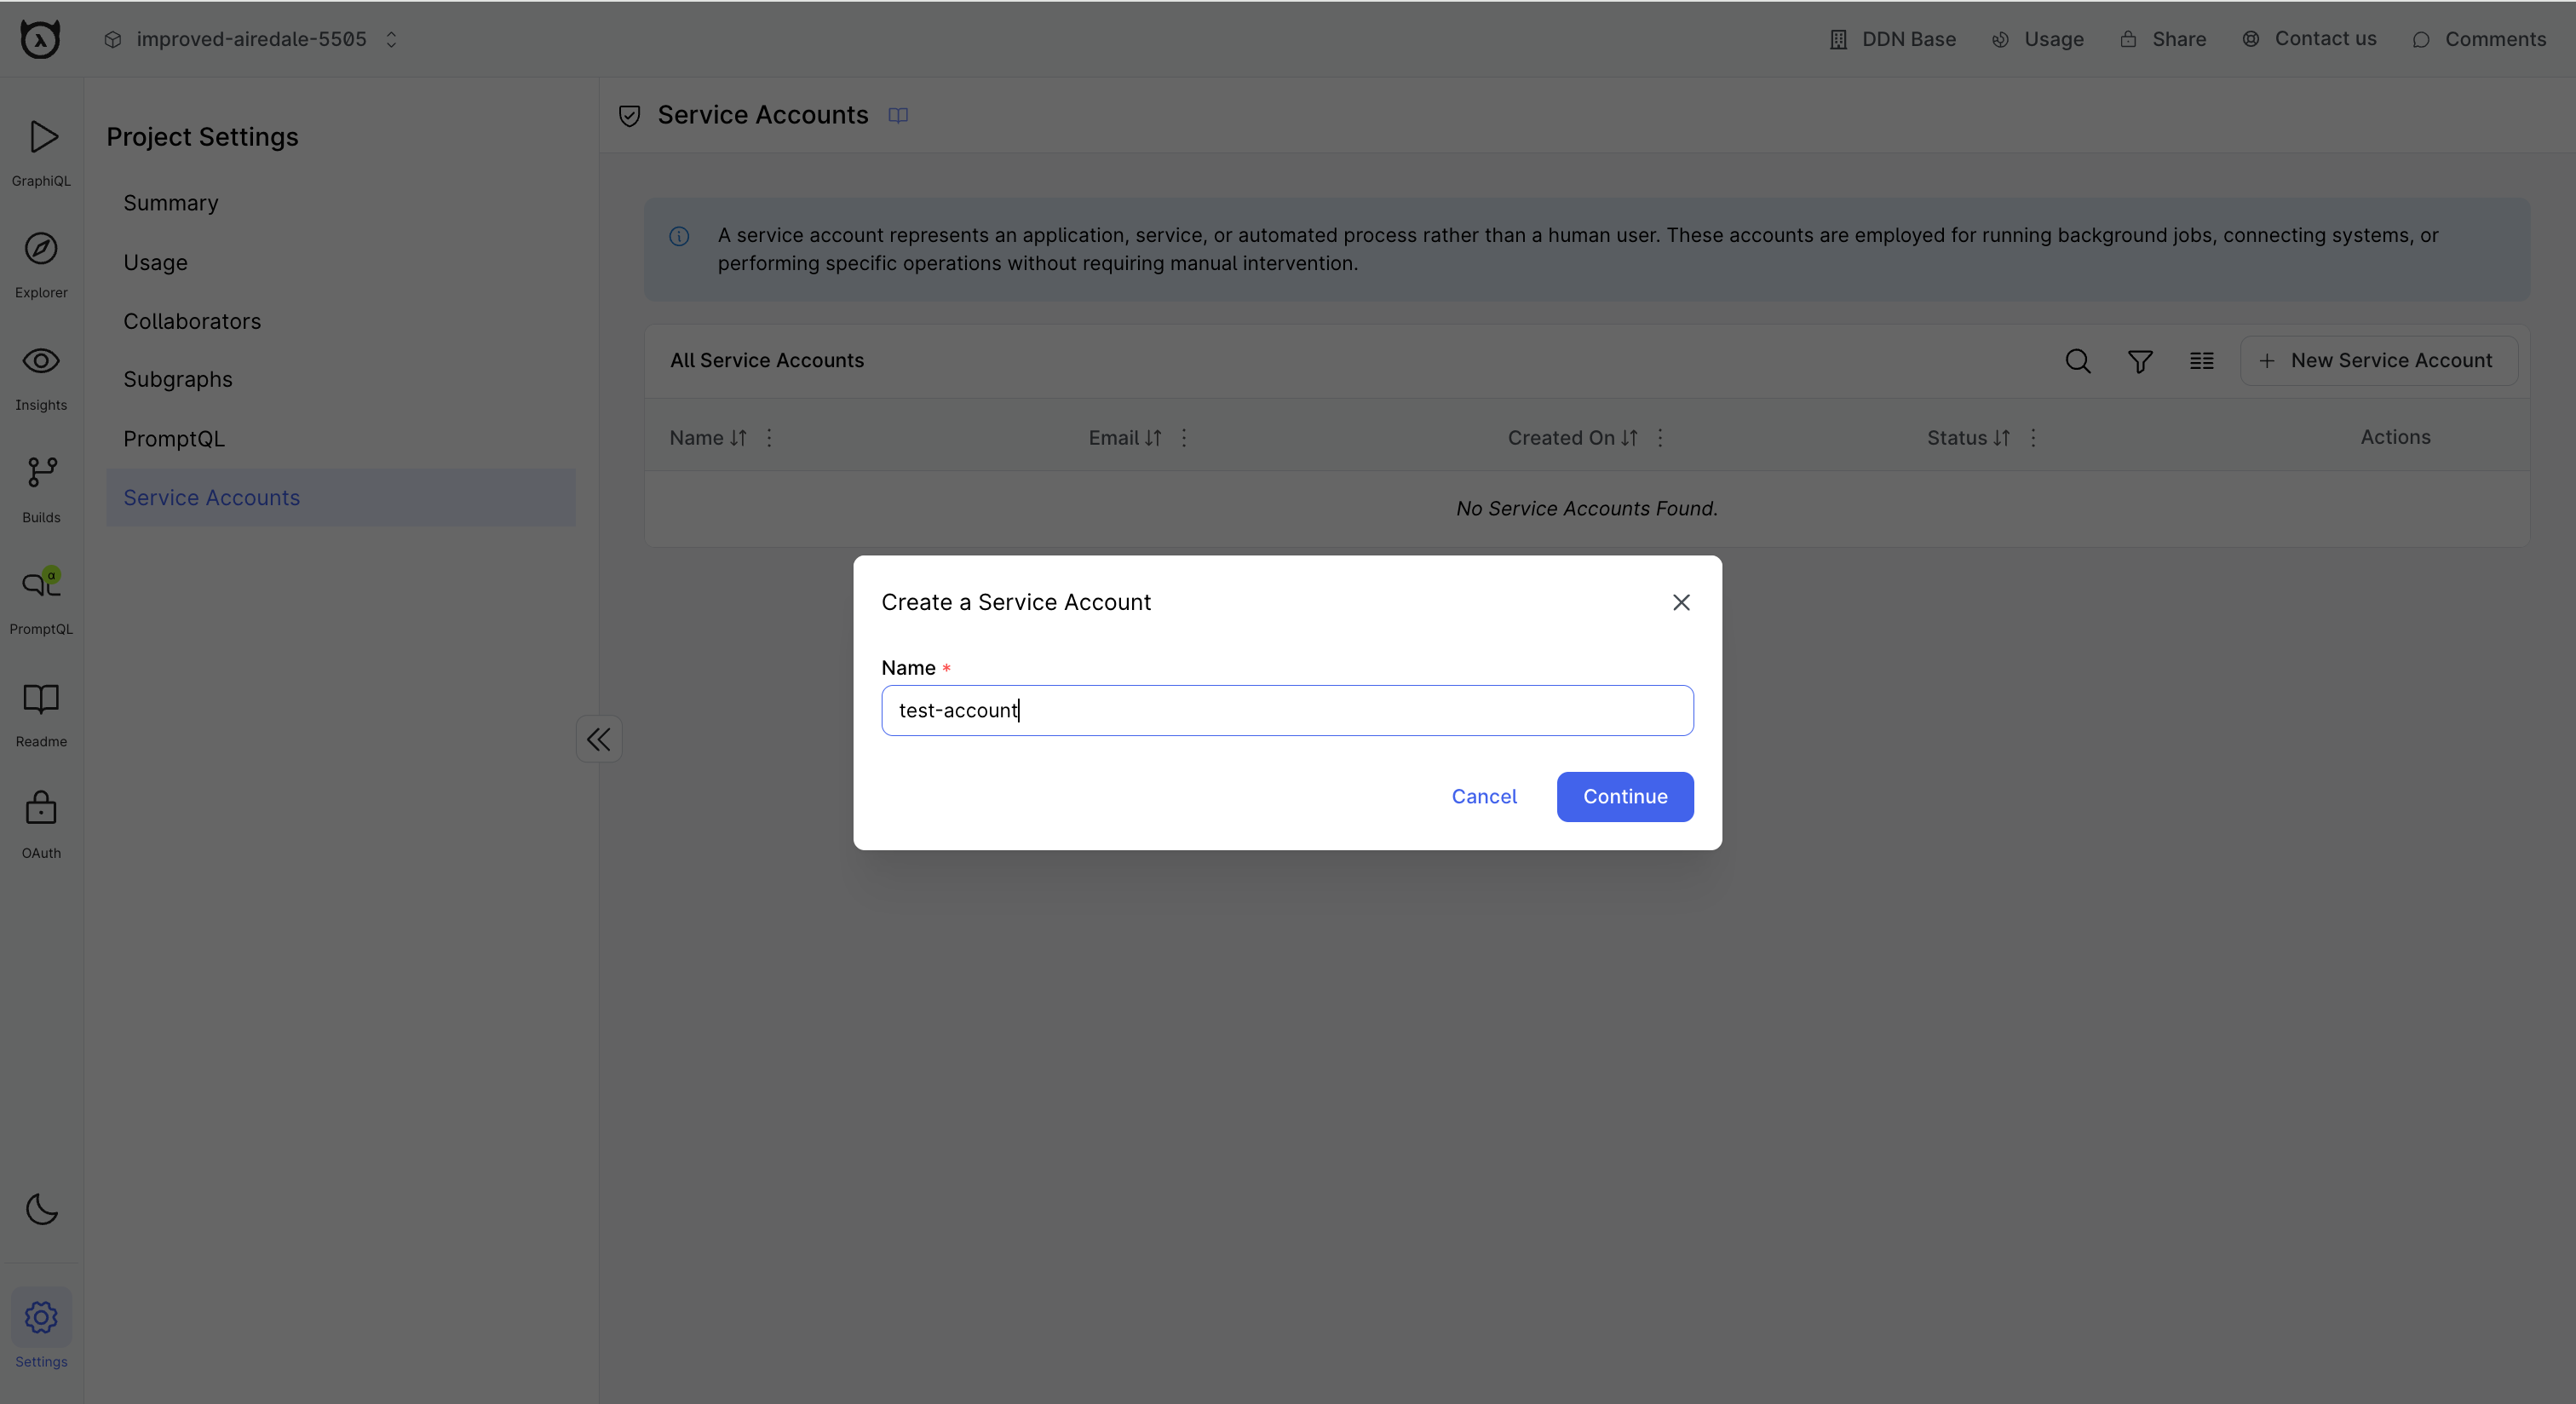Viewport: 2576px width, 1404px height.
Task: Toggle sorting on the Status column
Action: click(2003, 438)
